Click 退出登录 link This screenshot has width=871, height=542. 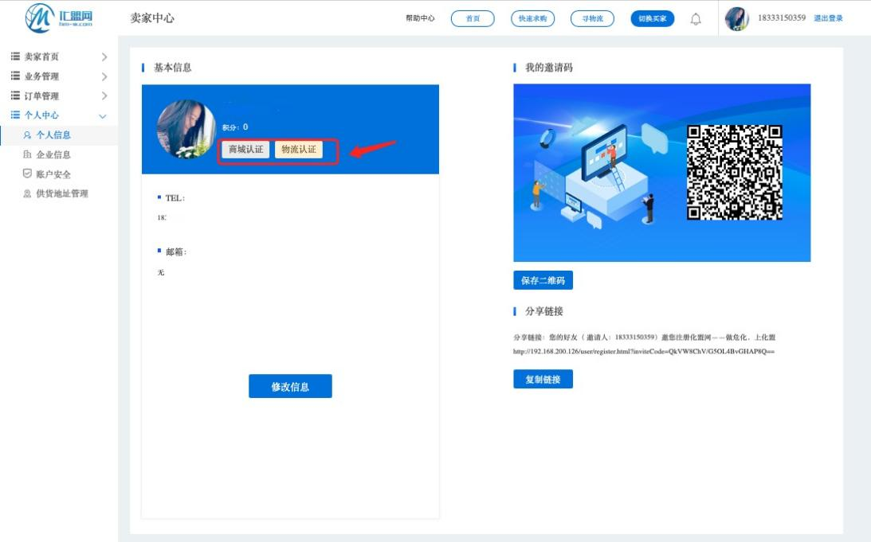pos(828,18)
